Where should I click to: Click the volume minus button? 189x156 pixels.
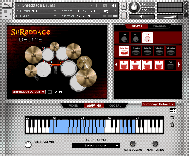[x=159, y=17]
